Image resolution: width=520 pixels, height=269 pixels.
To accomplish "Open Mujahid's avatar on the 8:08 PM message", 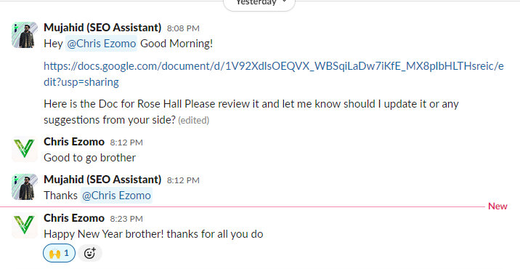I will [25, 35].
